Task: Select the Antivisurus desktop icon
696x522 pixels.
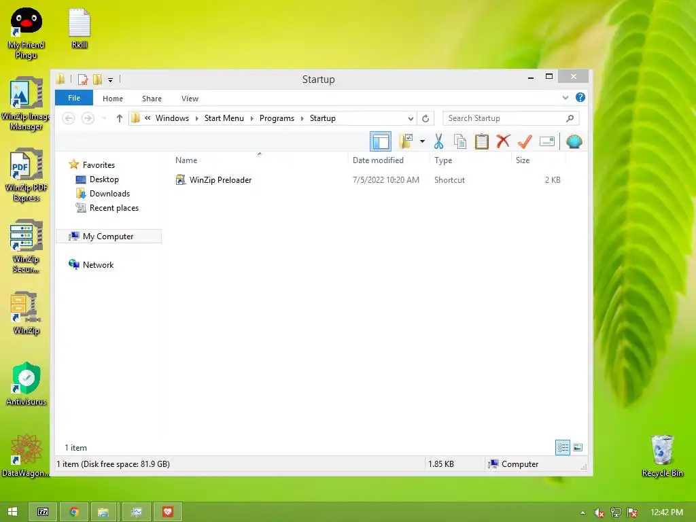Action: click(27, 384)
